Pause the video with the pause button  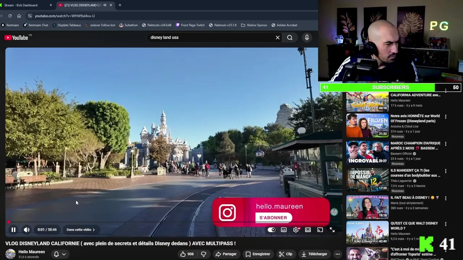pyautogui.click(x=13, y=230)
